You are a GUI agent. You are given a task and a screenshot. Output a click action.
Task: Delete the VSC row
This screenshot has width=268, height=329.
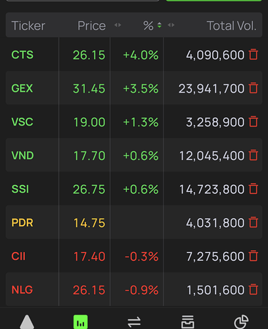click(254, 122)
